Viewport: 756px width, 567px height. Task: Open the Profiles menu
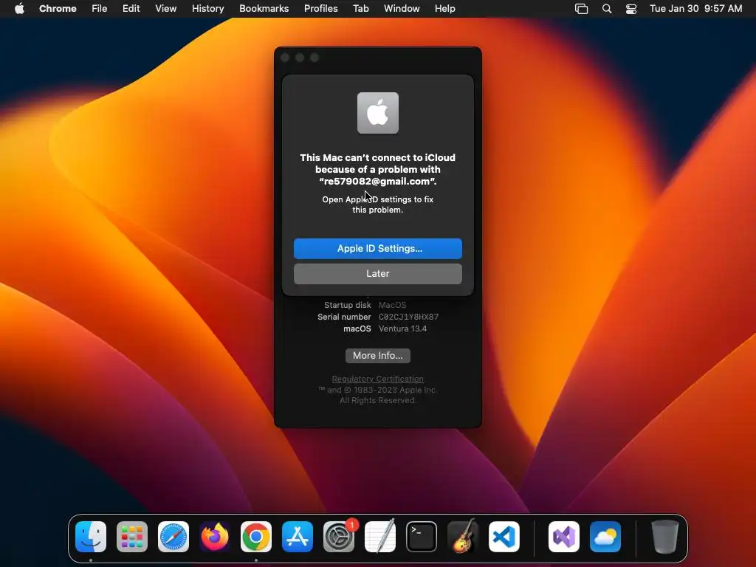pos(320,9)
